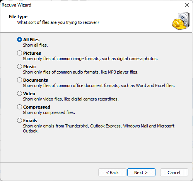Cancel the Recuva Wizard
This screenshot has height=181, width=193.
tap(174, 173)
